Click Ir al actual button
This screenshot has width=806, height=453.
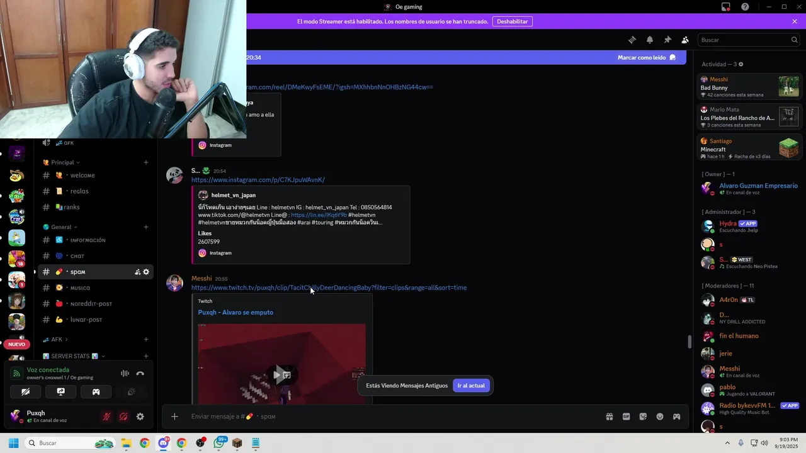[471, 386]
